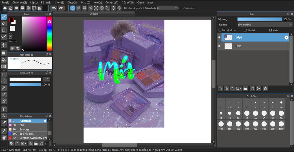Select the Sparkle Brush
This screenshot has width=294, height=152.
tap(28, 134)
